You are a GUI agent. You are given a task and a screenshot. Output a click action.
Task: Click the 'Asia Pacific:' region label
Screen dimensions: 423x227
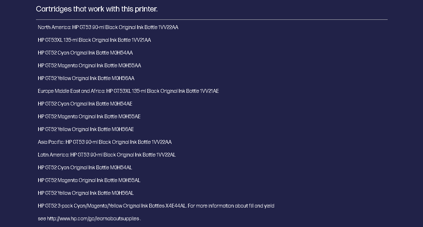51,142
